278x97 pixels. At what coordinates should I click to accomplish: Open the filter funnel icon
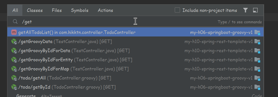245,10
